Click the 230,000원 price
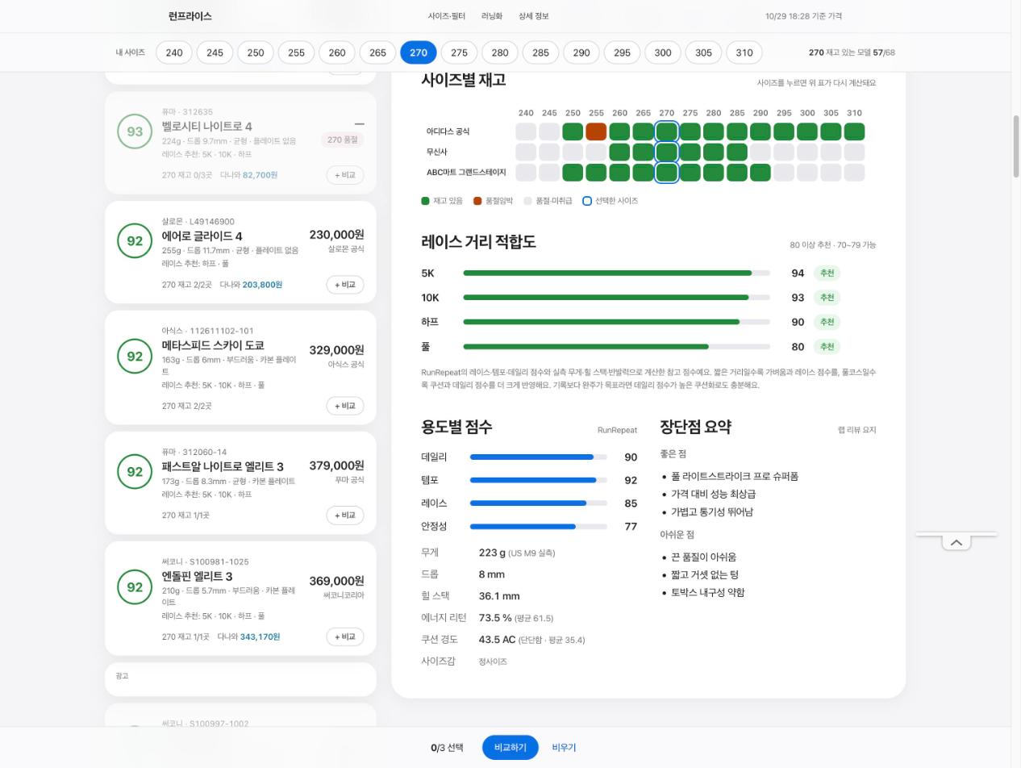1021x768 pixels. click(336, 235)
